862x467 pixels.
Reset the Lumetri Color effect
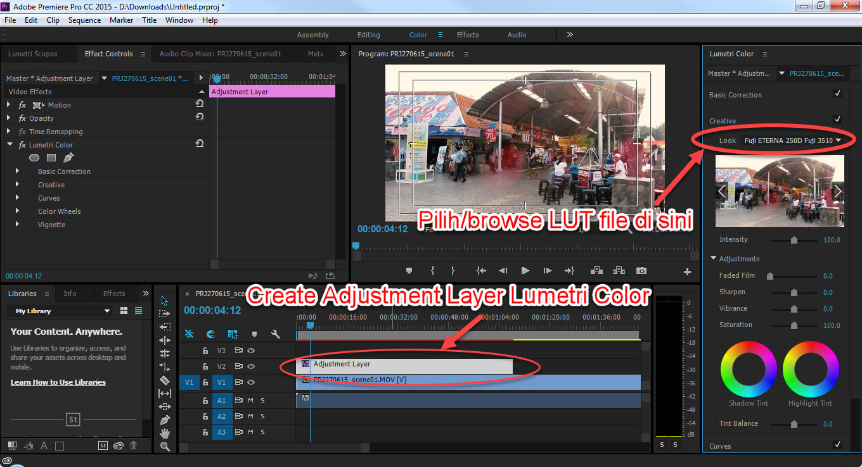(200, 144)
